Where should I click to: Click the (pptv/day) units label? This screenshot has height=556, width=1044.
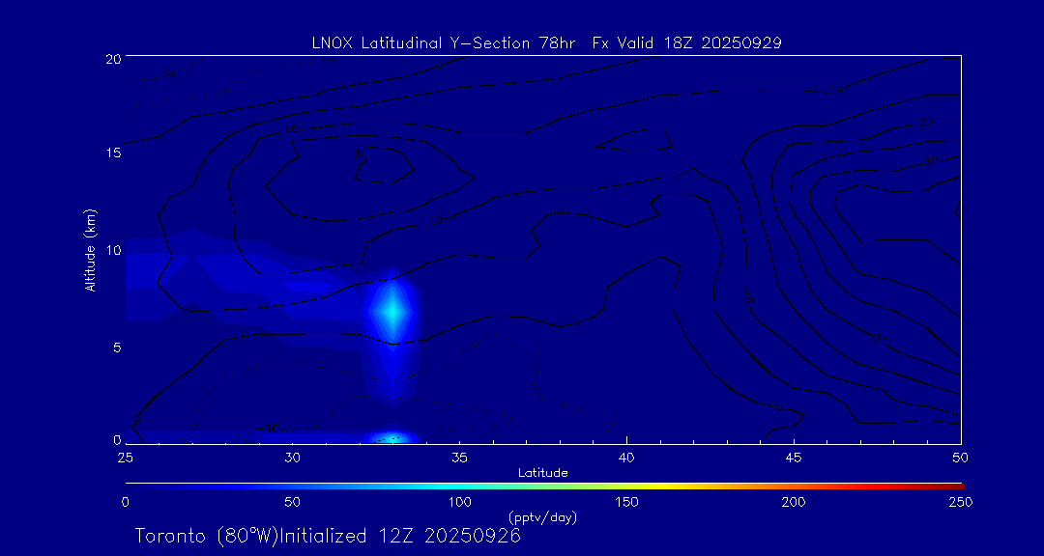coord(542,517)
